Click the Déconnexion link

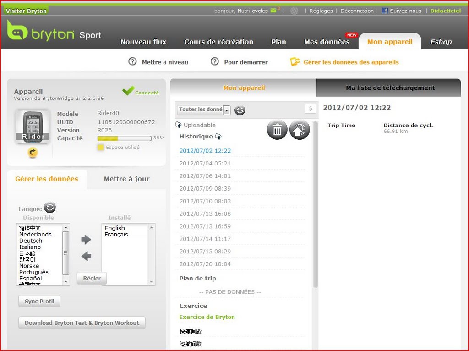pyautogui.click(x=357, y=11)
